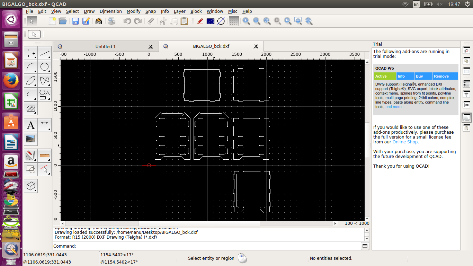
Task: Open the Dimension tools
Action: [x=45, y=125]
